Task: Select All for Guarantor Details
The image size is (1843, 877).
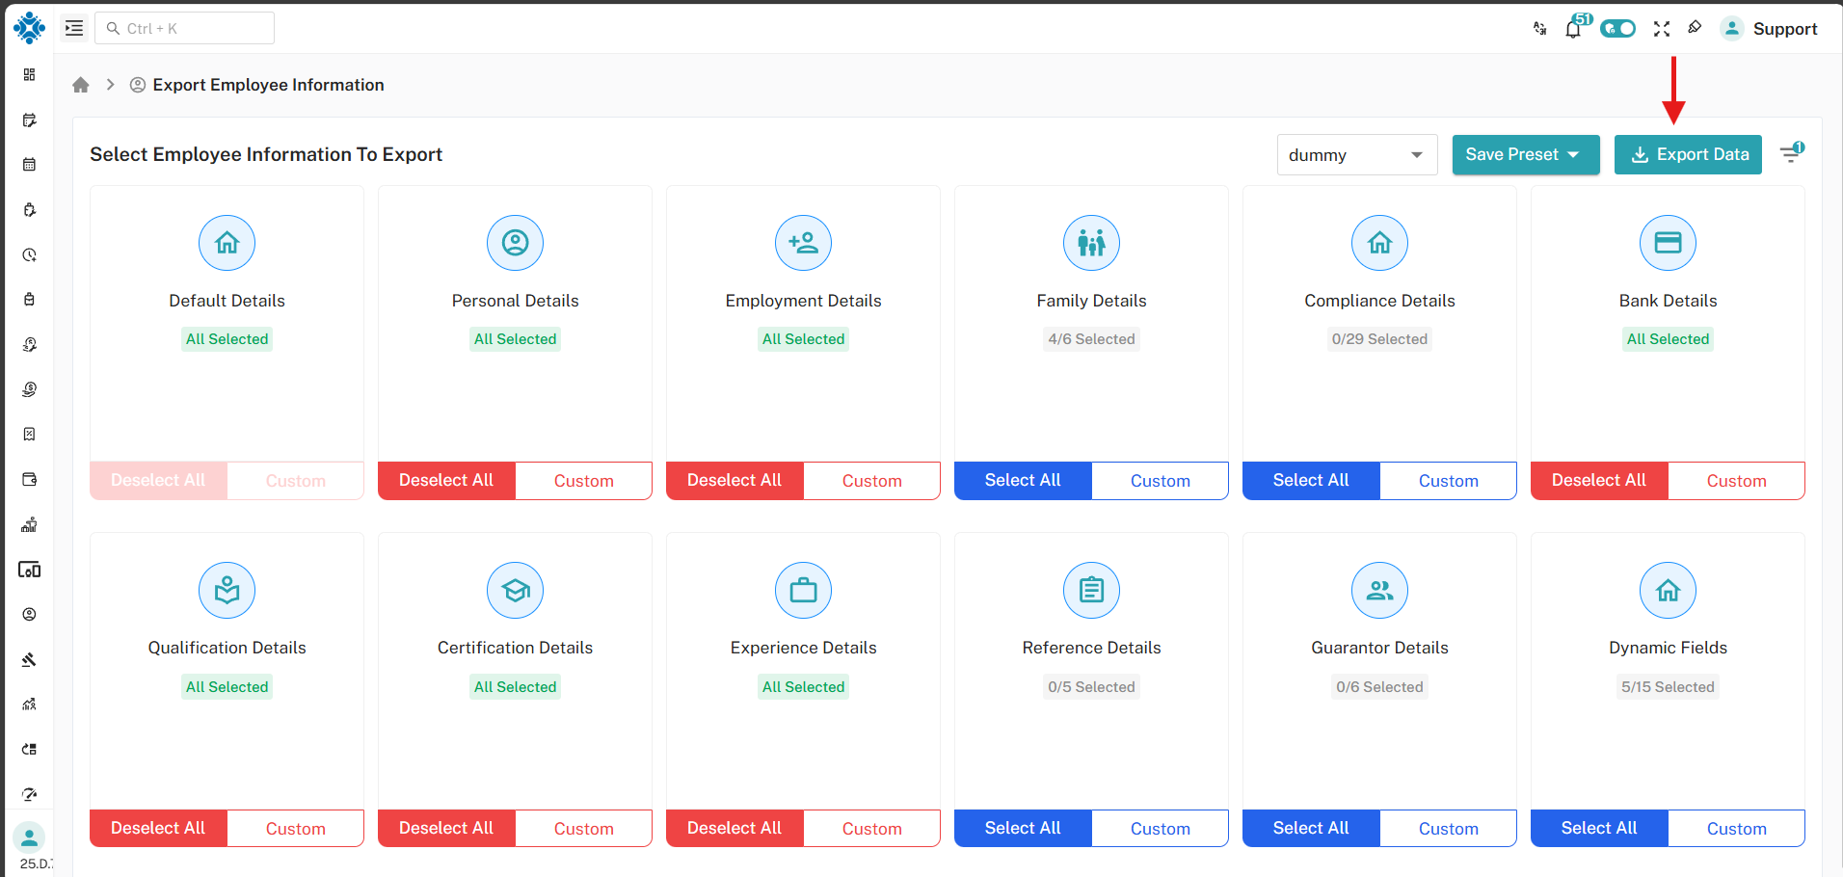Action: click(1311, 828)
